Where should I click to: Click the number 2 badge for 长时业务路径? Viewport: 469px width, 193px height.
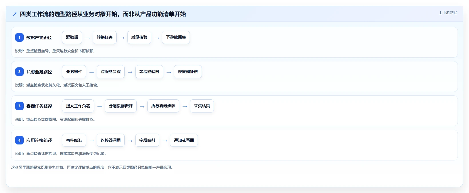[x=19, y=72]
